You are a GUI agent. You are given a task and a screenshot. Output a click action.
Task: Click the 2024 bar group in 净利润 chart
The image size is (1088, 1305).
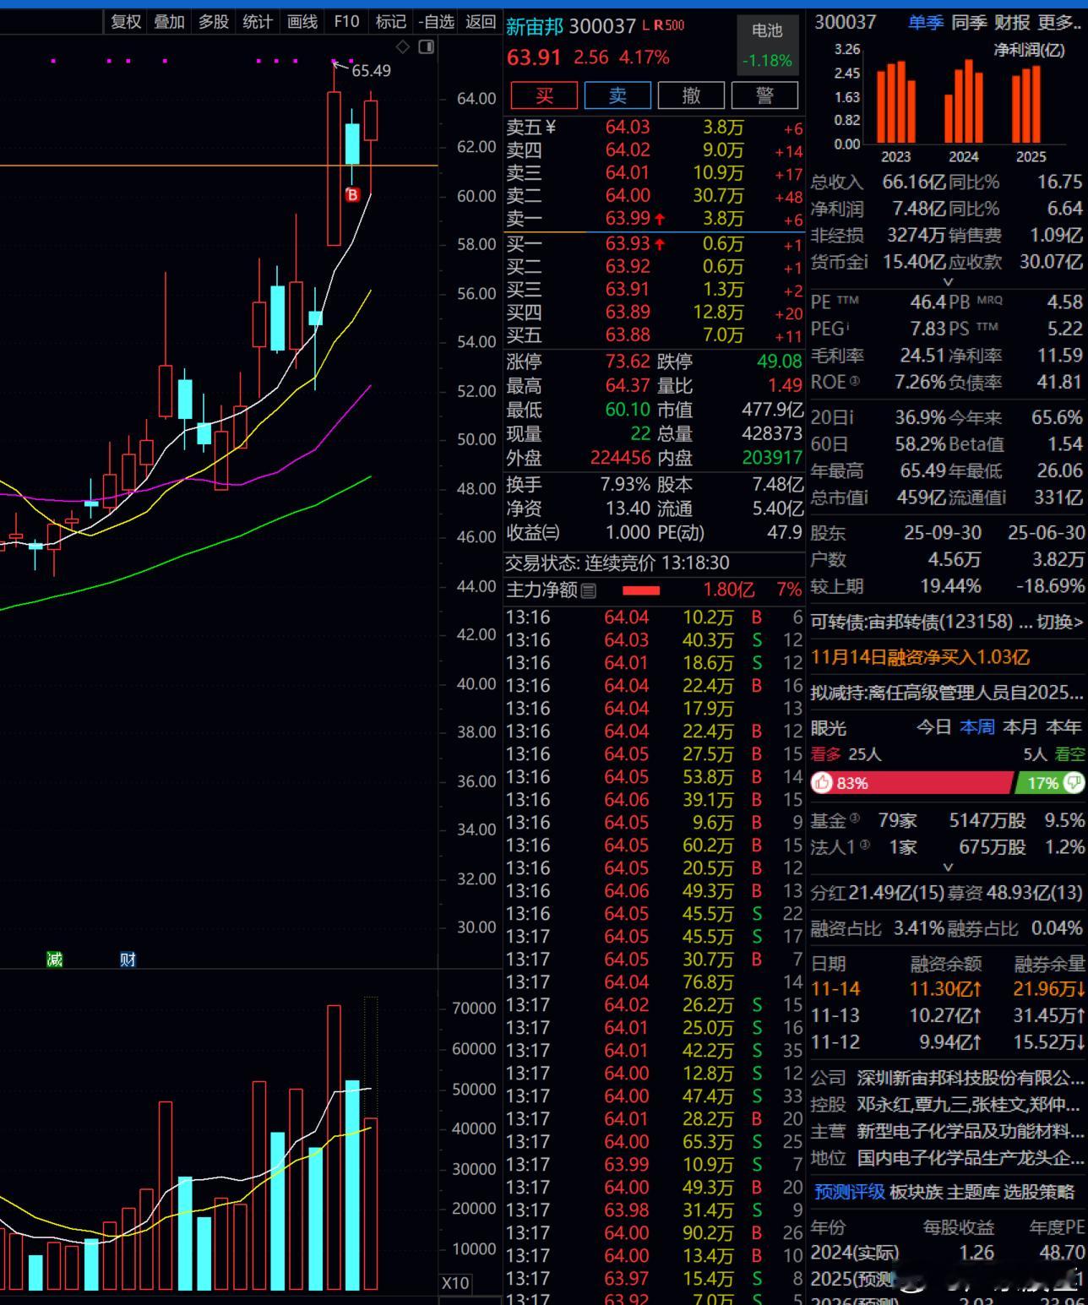(x=964, y=101)
